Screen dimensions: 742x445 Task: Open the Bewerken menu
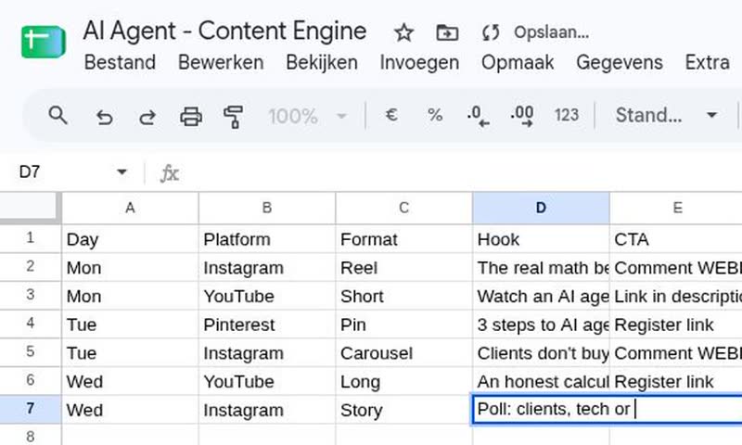coord(221,62)
